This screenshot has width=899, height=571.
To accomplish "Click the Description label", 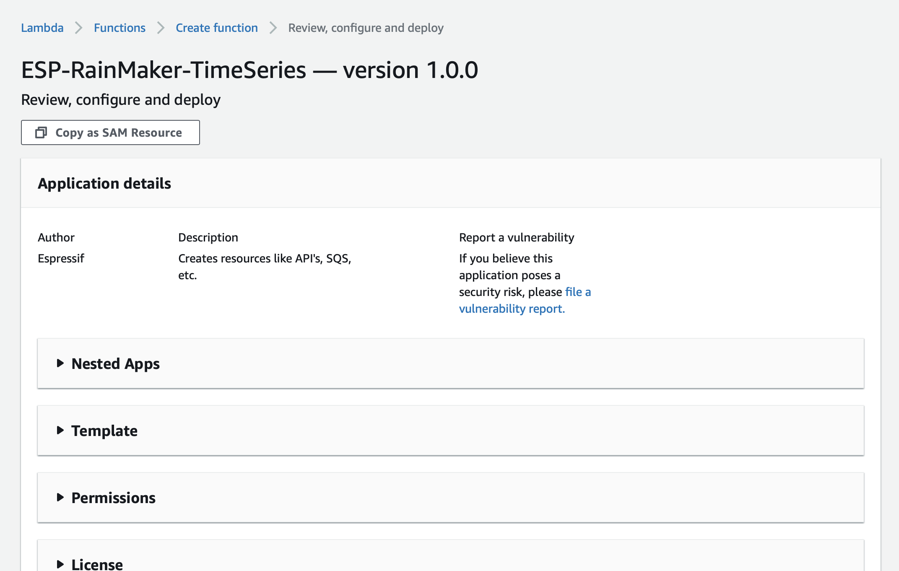I will click(x=208, y=237).
